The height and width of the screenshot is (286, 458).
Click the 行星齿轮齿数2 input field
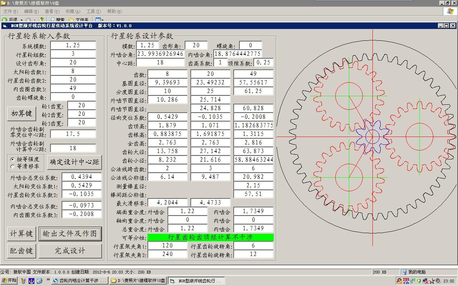tap(73, 80)
